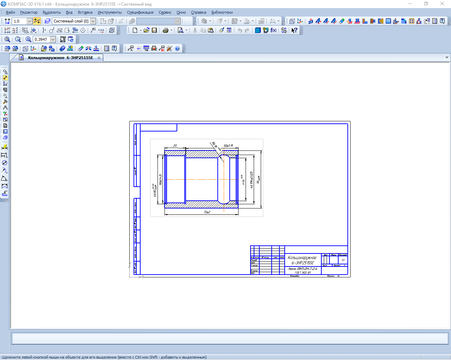451x360 pixels.
Task: Toggle the highlighted Dimensions panel button
Action: (x=5, y=78)
